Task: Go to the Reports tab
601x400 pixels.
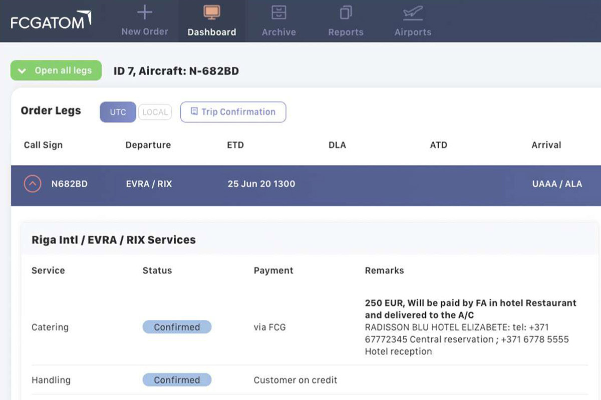Action: coord(346,21)
